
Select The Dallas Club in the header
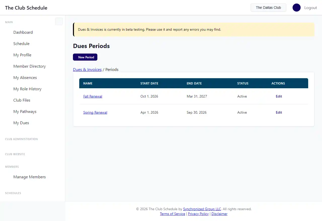click(x=268, y=8)
